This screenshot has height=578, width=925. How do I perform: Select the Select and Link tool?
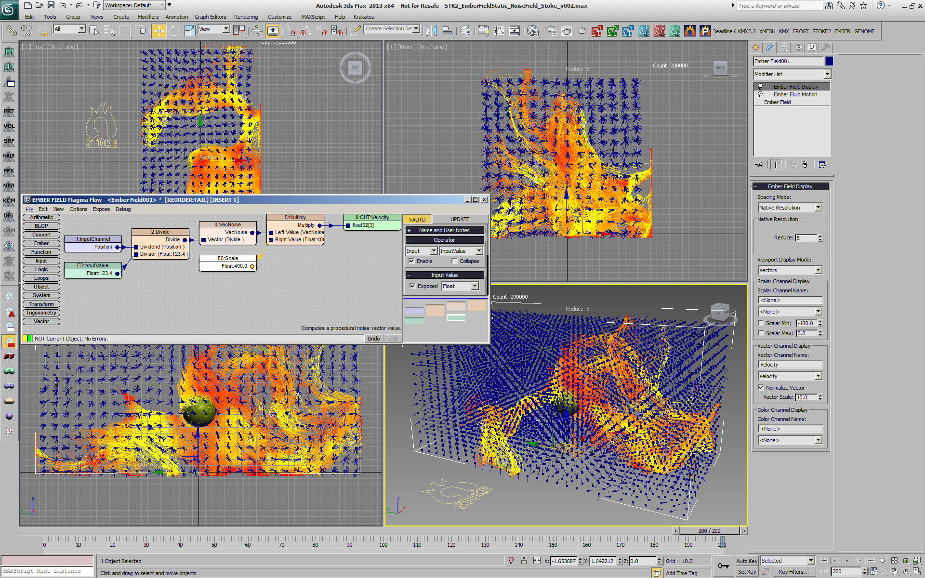pyautogui.click(x=11, y=31)
